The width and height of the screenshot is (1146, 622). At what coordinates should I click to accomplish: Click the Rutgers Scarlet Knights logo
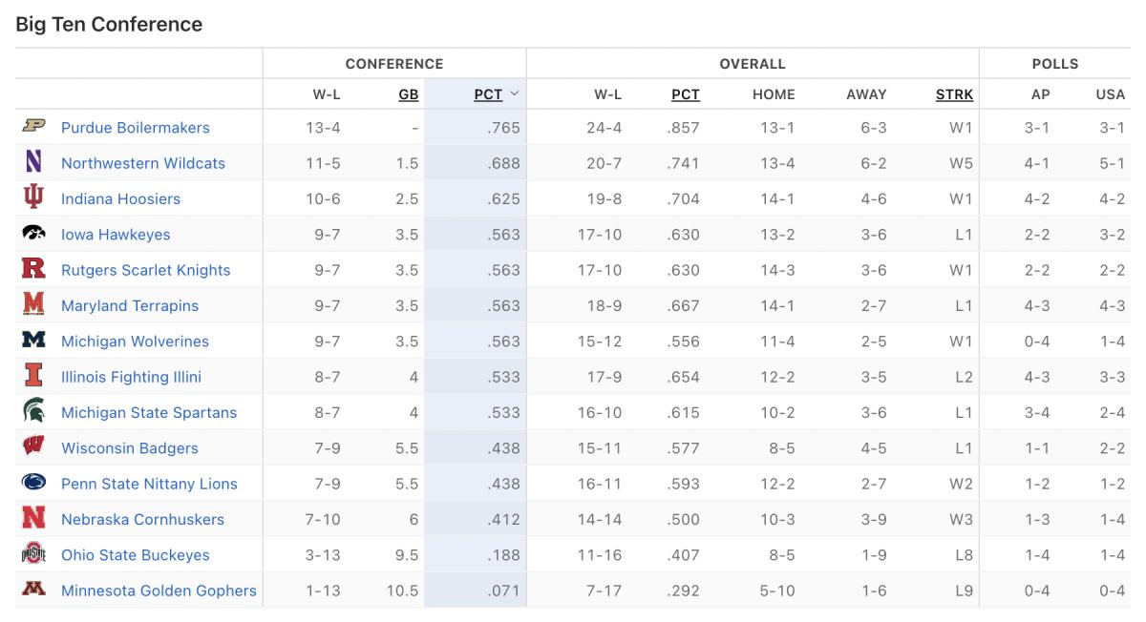click(x=33, y=269)
